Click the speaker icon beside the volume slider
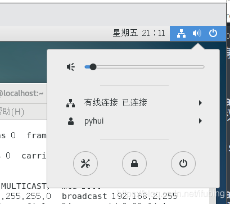 point(71,67)
